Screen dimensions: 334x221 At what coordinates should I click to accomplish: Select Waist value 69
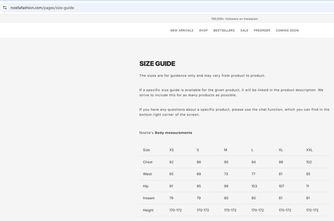point(199,174)
